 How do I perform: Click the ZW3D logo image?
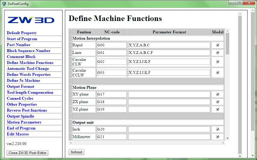pos(31,20)
